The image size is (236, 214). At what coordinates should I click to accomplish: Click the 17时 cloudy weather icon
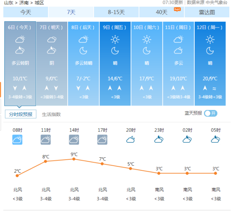pos(102,140)
